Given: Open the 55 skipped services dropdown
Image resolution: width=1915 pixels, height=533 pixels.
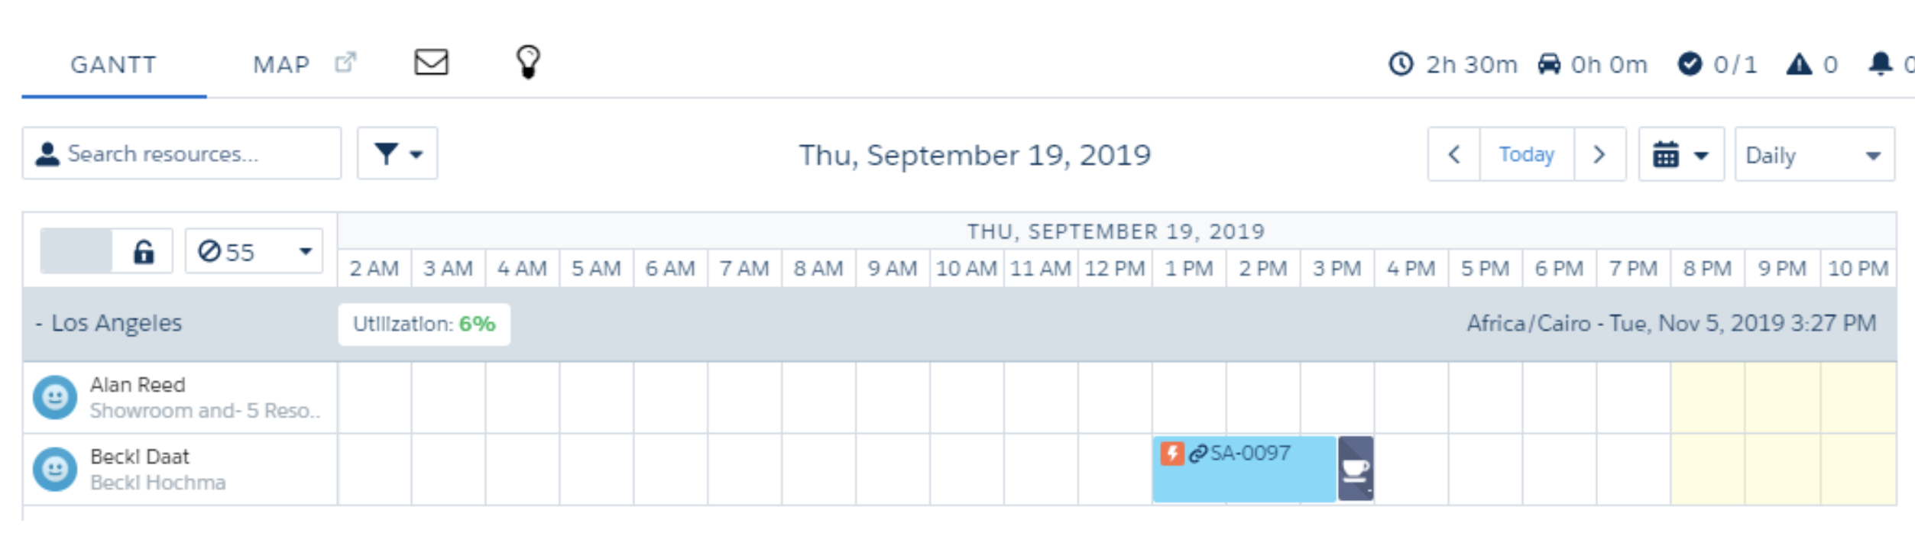Looking at the screenshot, I should pos(254,251).
